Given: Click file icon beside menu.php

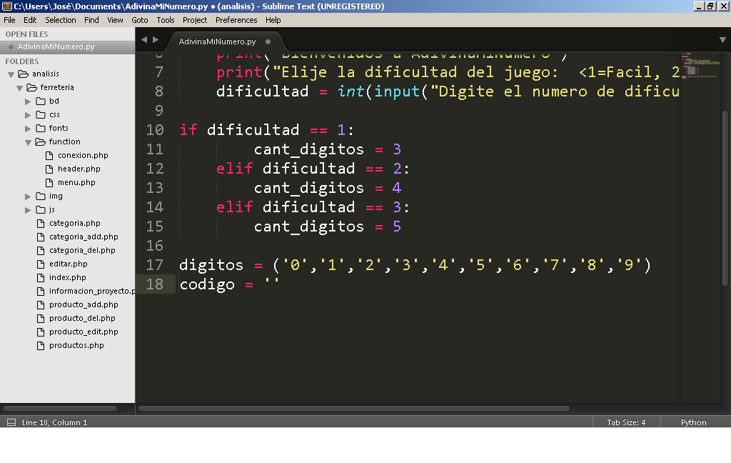Looking at the screenshot, I should tap(49, 182).
